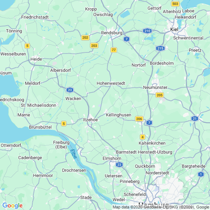
Task: Select the Neumünster city label
Action: 155,87
